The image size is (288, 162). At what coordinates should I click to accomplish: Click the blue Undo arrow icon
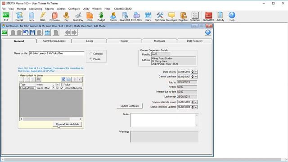[26, 32]
